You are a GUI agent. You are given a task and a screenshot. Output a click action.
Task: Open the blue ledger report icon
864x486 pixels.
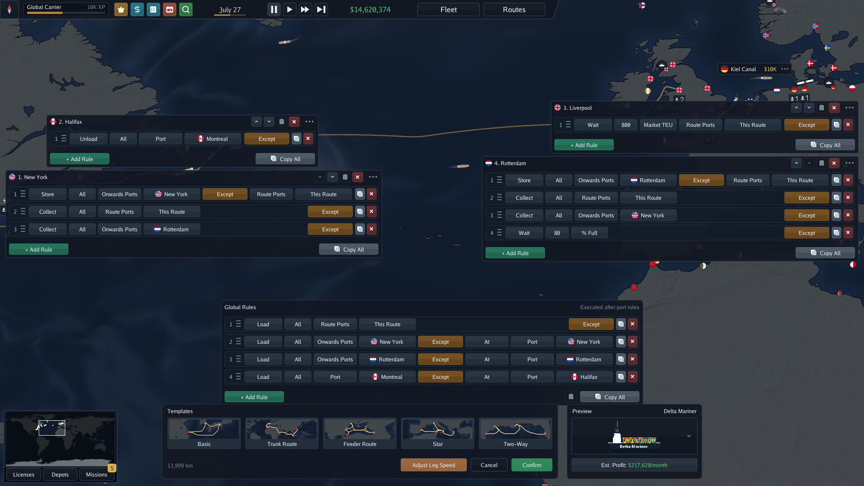click(153, 9)
